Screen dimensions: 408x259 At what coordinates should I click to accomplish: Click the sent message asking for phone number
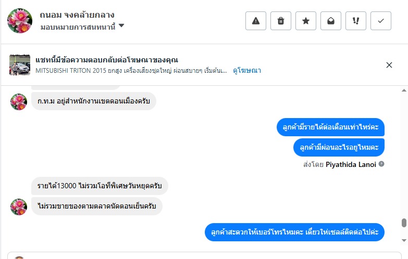pos(294,231)
